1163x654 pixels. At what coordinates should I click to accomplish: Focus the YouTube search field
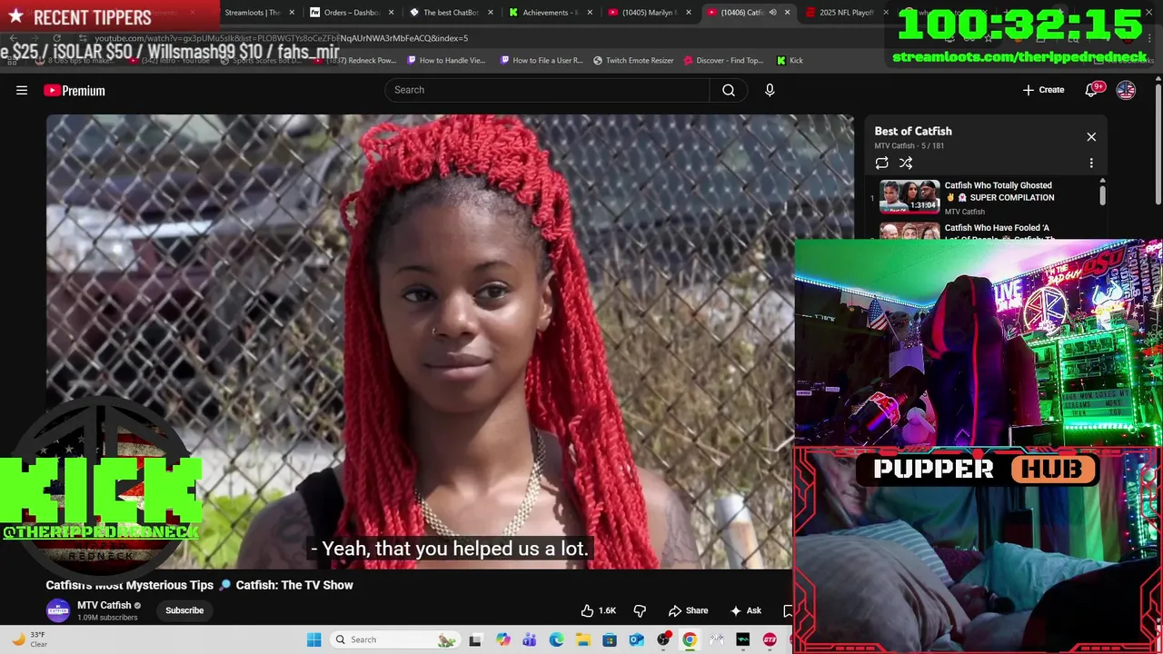547,90
